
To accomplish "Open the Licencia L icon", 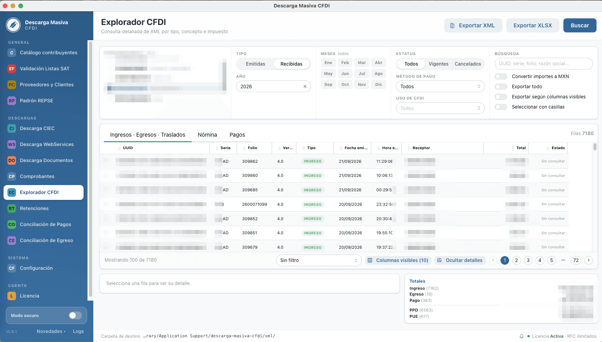I will pos(12,296).
